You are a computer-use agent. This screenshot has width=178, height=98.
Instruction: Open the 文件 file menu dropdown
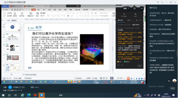[6, 10]
